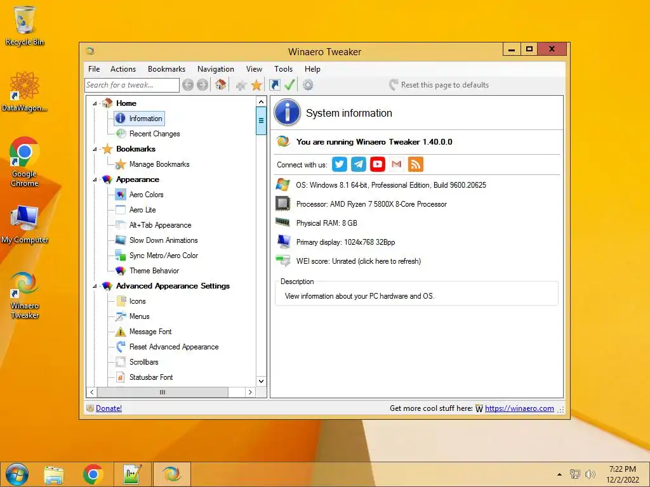The height and width of the screenshot is (487, 650).
Task: Click the Home house toolbar icon
Action: 220,85
